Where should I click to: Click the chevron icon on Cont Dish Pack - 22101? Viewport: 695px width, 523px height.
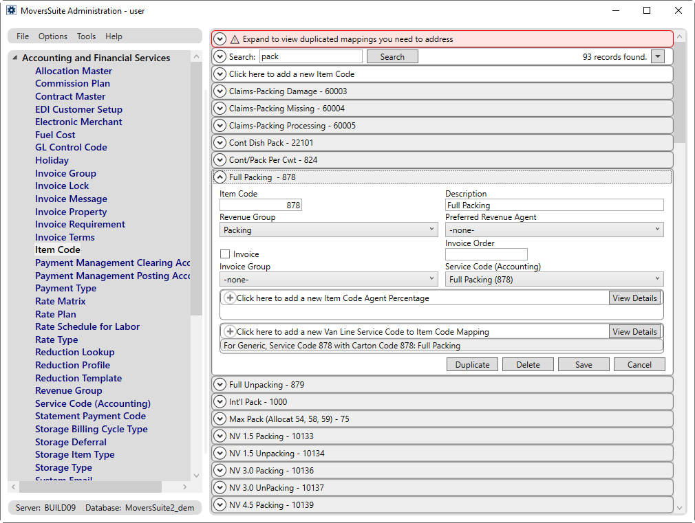pos(220,142)
